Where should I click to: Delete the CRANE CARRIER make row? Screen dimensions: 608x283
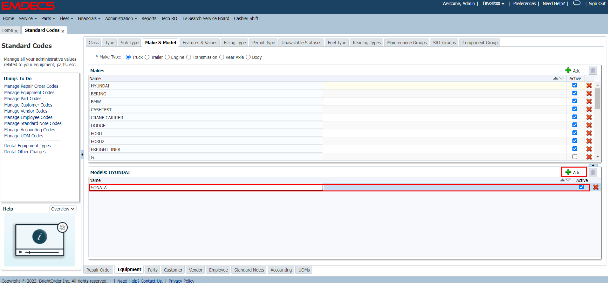pyautogui.click(x=589, y=117)
